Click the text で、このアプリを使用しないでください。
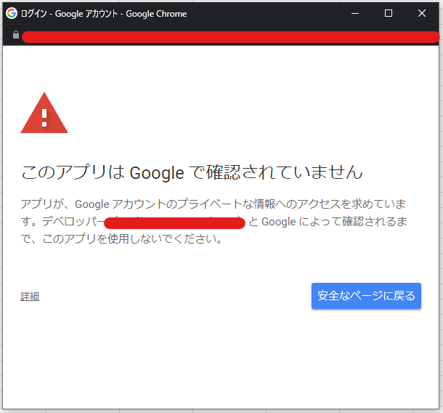This screenshot has height=413, width=443. 121,238
